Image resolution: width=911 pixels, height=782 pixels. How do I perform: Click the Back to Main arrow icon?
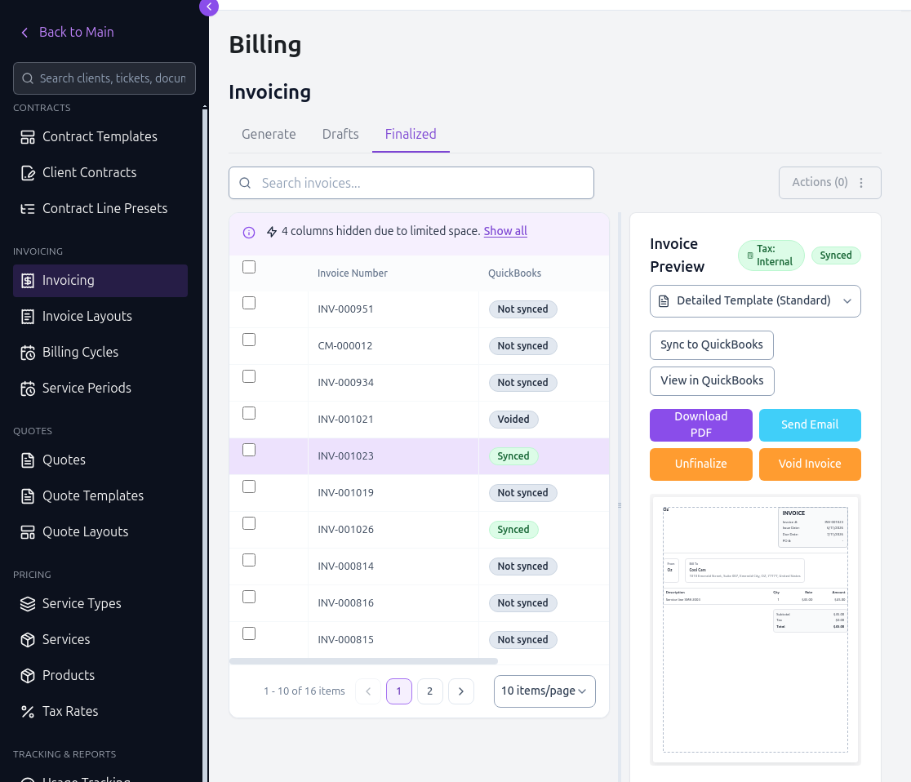(24, 33)
